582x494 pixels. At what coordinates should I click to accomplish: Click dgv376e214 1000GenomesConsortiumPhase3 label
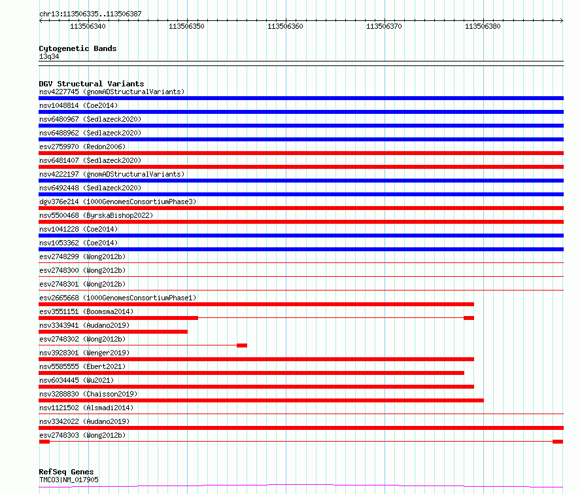click(x=118, y=202)
